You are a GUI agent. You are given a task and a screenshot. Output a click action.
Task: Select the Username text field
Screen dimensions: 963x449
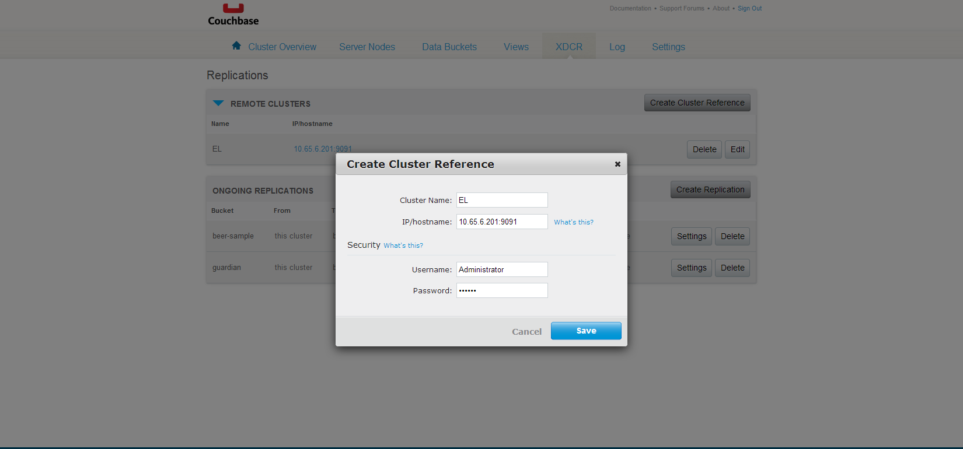502,269
